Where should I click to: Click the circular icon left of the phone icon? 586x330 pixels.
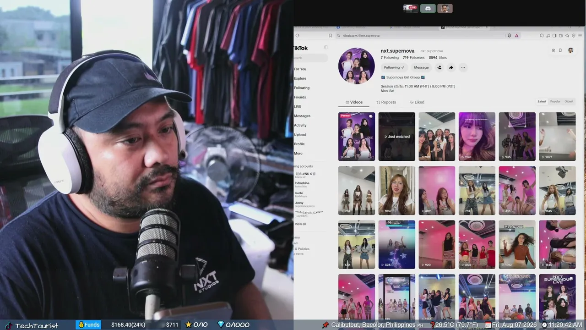click(x=553, y=50)
